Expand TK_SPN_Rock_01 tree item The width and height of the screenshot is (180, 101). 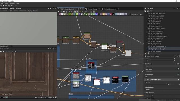(x=147, y=24)
